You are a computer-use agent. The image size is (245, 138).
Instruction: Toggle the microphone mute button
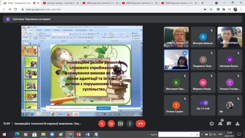[x=102, y=124]
